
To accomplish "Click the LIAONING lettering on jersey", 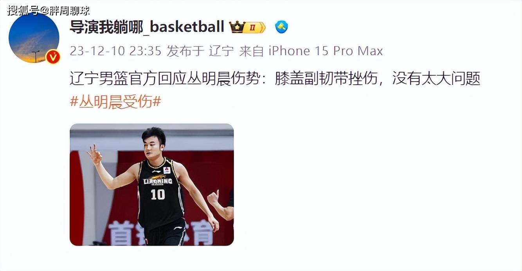I will pyautogui.click(x=158, y=182).
